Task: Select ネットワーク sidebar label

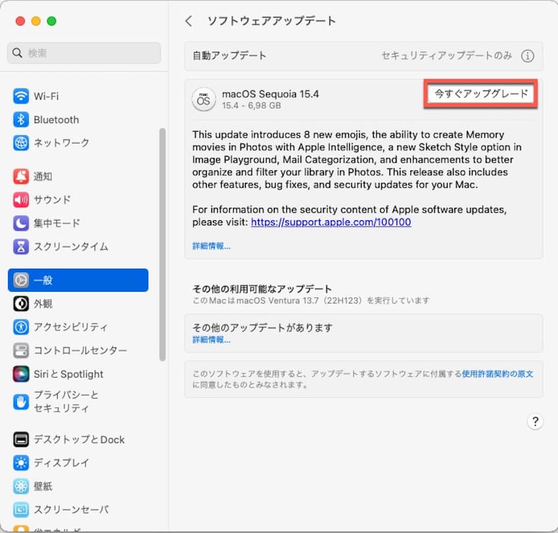Action: coord(61,143)
